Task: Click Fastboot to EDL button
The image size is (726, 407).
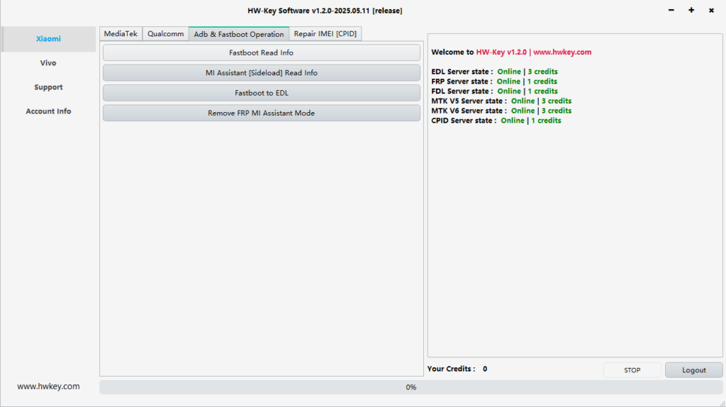Action: coord(261,93)
